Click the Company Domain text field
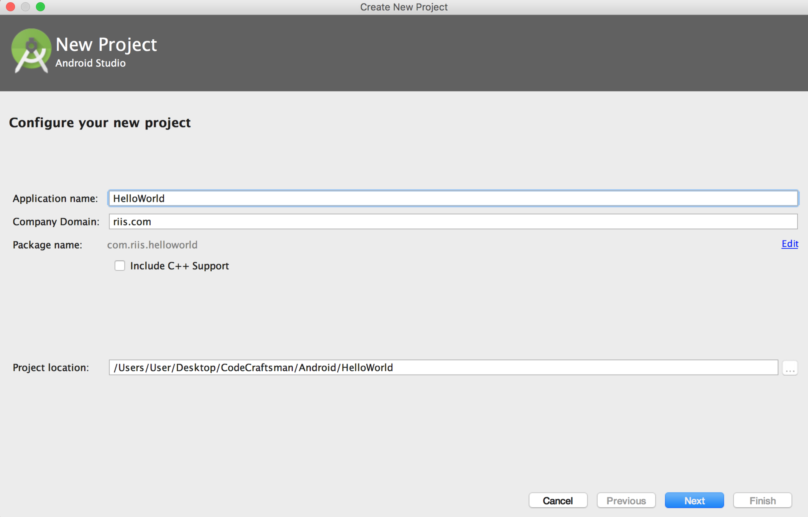808x517 pixels. tap(453, 222)
